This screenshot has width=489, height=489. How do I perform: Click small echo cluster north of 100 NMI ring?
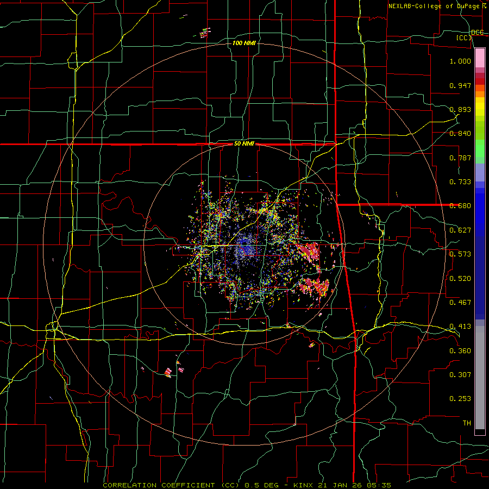click(x=205, y=33)
